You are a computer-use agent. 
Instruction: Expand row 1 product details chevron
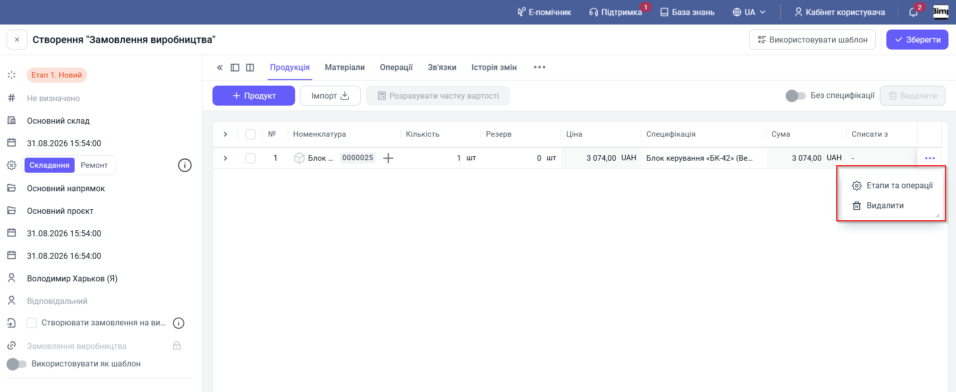click(225, 158)
